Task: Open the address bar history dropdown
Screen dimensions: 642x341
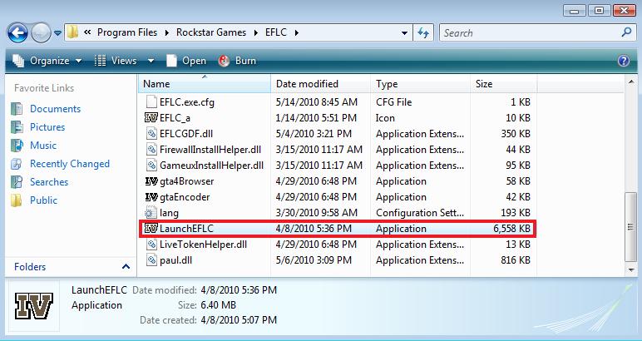Action: pyautogui.click(x=404, y=33)
